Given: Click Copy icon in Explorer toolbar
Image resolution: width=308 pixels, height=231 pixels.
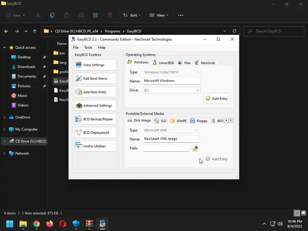Looking at the screenshot, I should (52, 15).
